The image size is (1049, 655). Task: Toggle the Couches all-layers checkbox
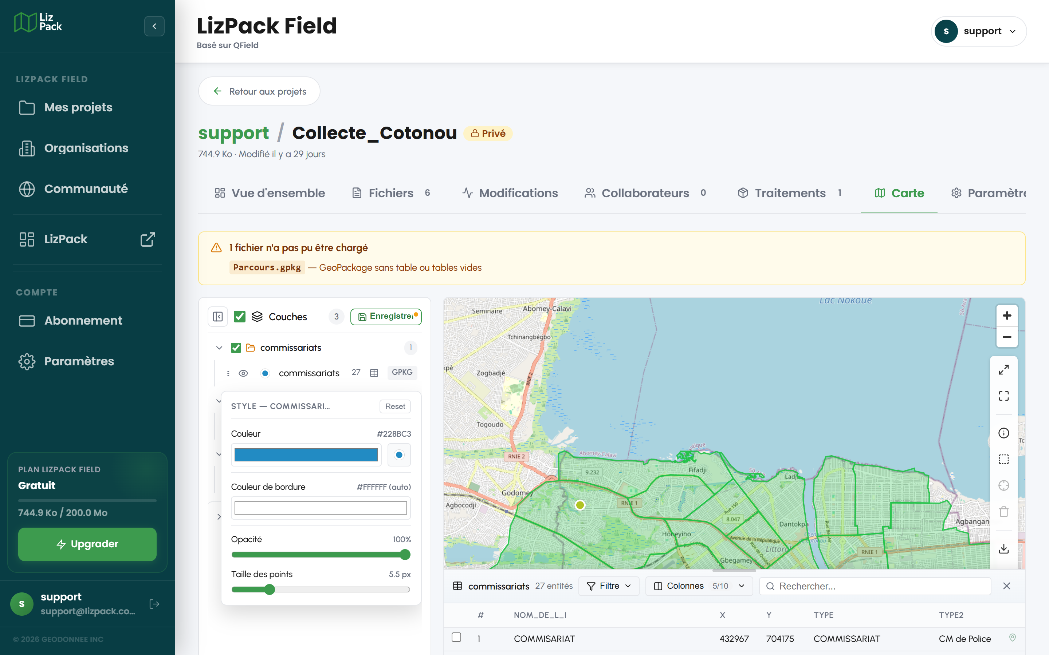(x=239, y=317)
